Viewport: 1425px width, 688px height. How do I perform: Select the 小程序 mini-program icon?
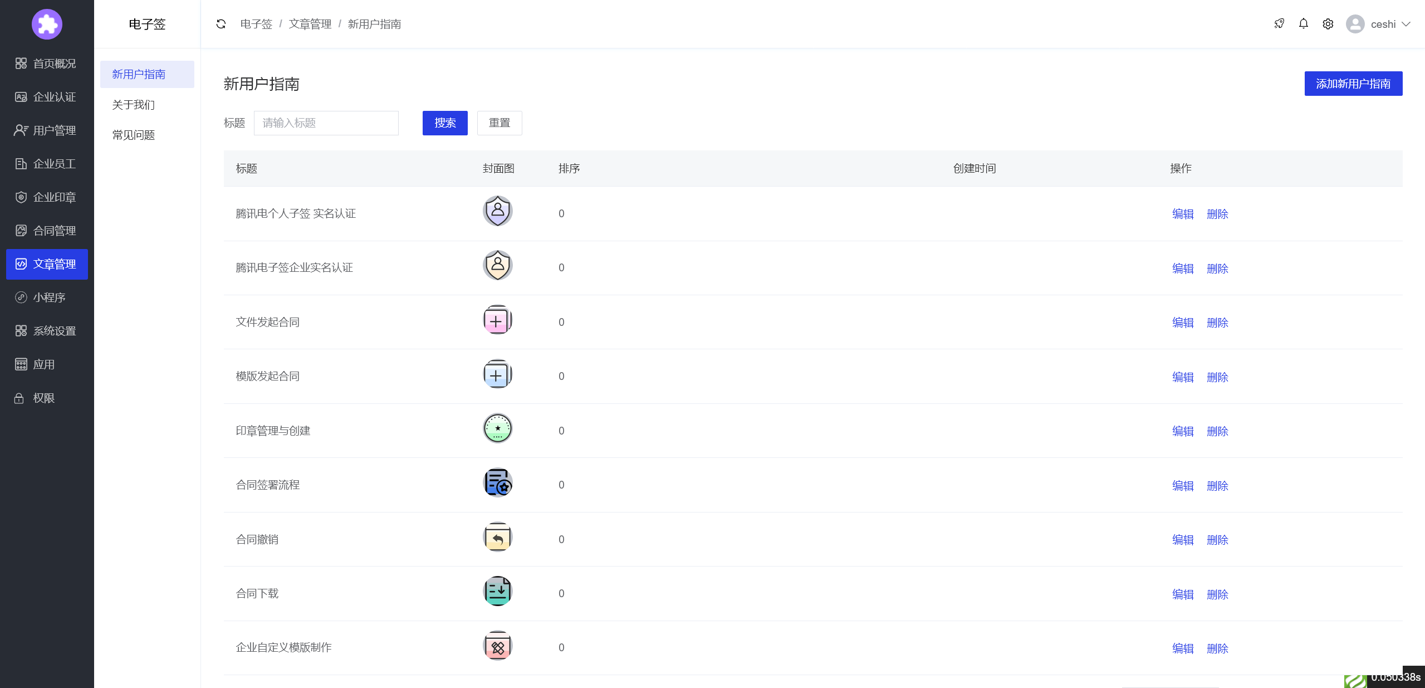21,297
